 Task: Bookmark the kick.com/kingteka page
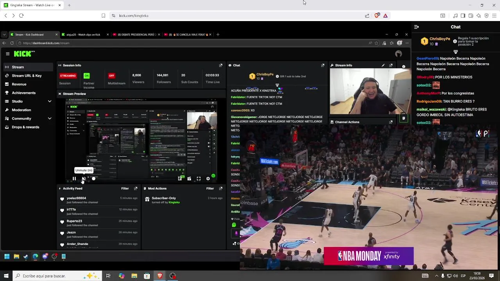[x=103, y=16]
